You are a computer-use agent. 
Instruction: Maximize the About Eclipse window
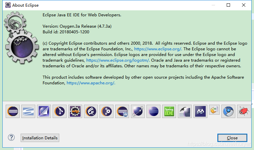point(228,5)
